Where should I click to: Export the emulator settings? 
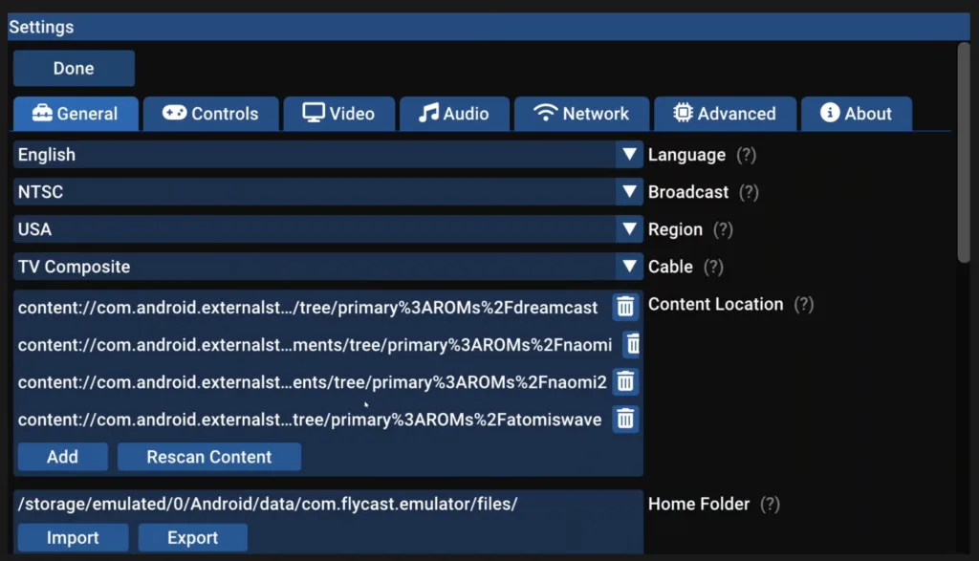(x=192, y=537)
